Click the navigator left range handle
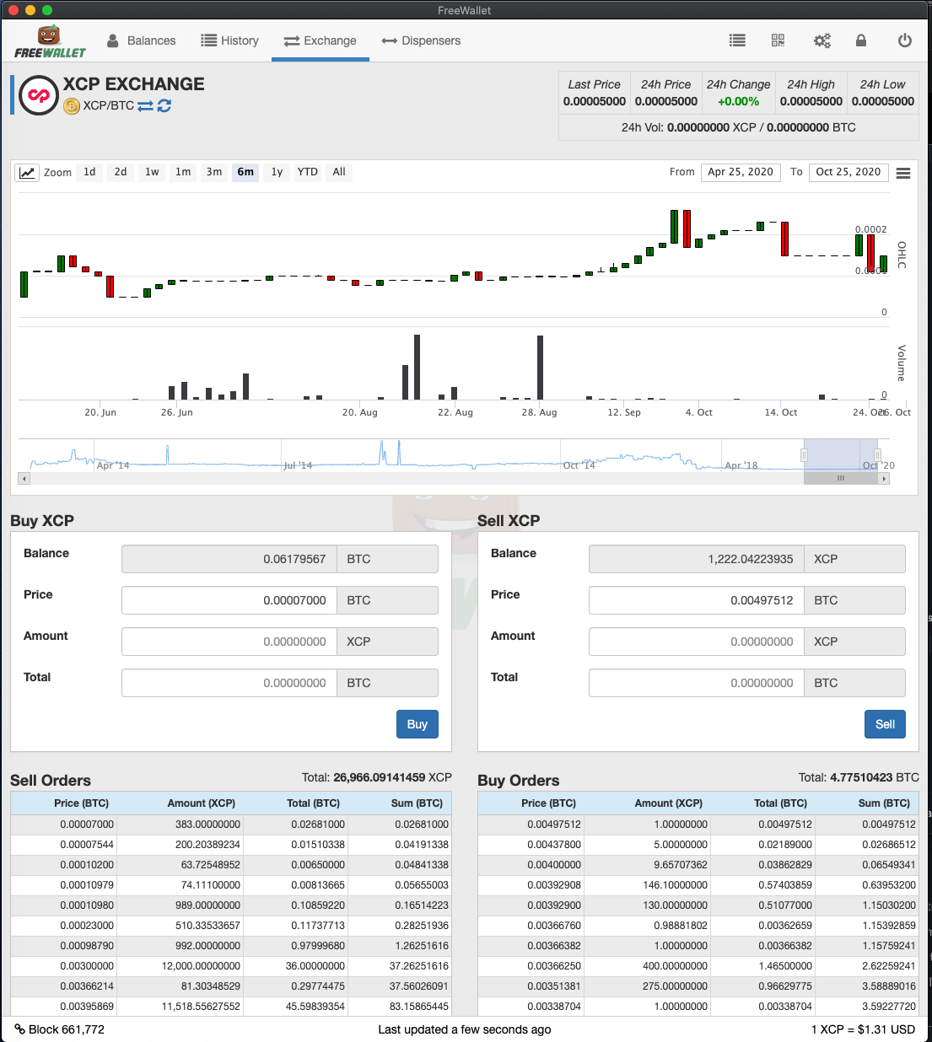Viewport: 932px width, 1042px height. (x=804, y=455)
